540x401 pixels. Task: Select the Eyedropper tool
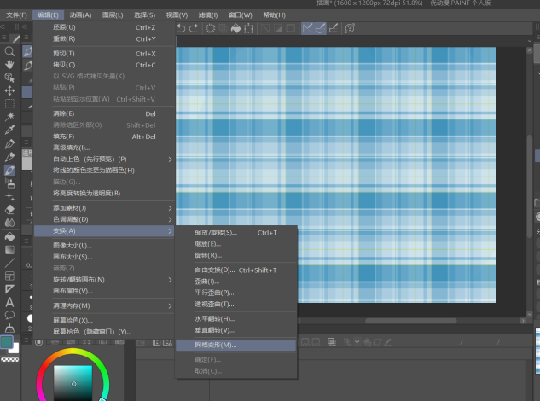[x=10, y=131]
